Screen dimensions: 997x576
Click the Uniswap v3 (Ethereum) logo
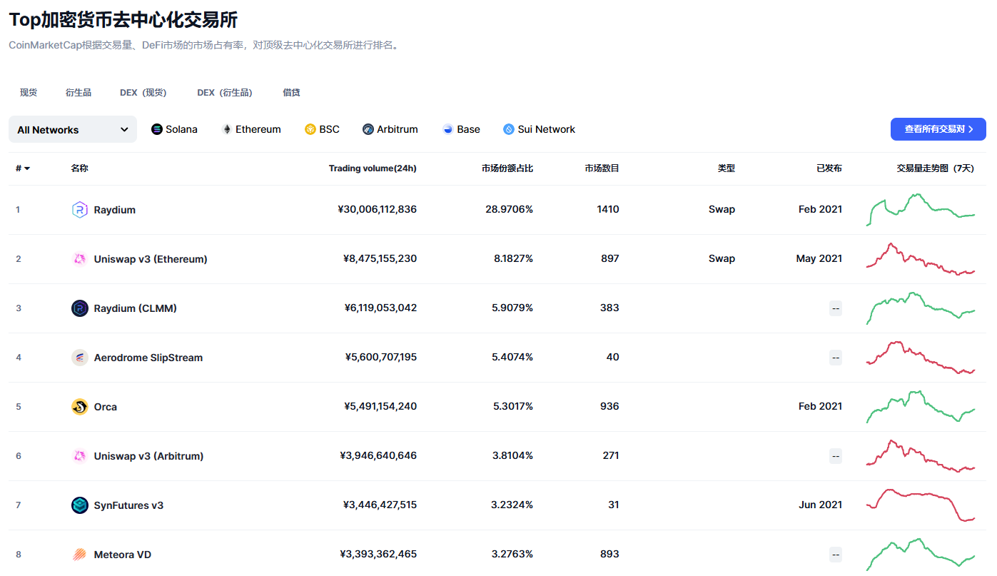pos(79,258)
